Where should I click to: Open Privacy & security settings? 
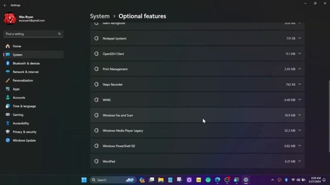pos(33,132)
